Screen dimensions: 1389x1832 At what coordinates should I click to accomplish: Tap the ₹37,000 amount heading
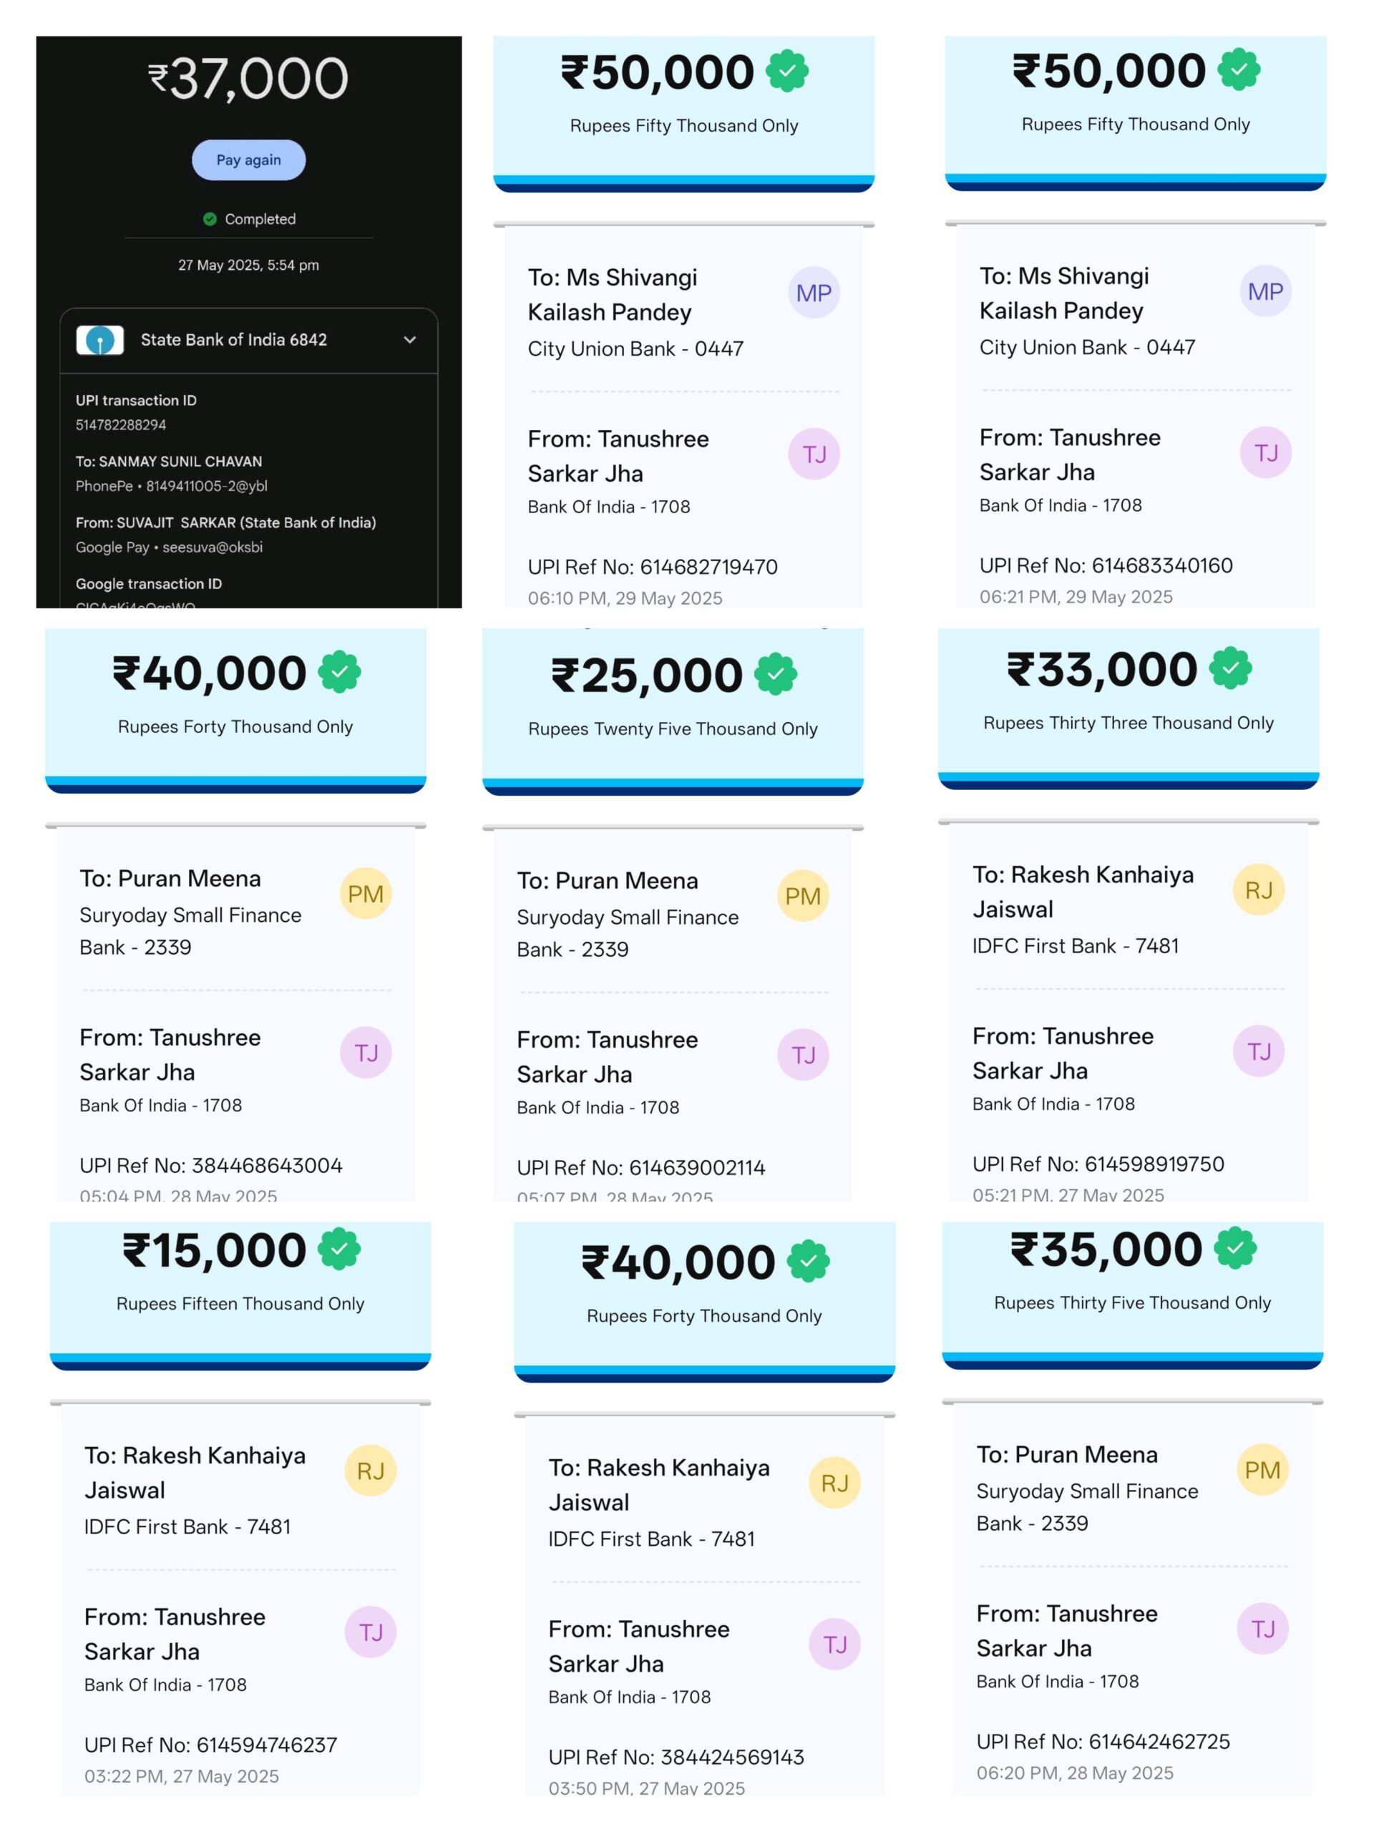coord(248,79)
